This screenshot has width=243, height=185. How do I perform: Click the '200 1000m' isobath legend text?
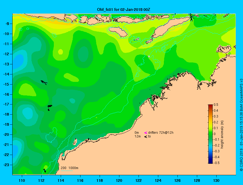[x=70, y=168]
